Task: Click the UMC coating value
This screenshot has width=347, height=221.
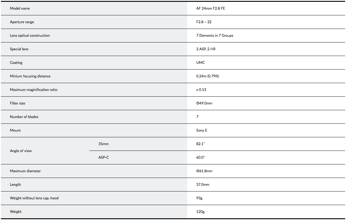Action: pyautogui.click(x=201, y=63)
